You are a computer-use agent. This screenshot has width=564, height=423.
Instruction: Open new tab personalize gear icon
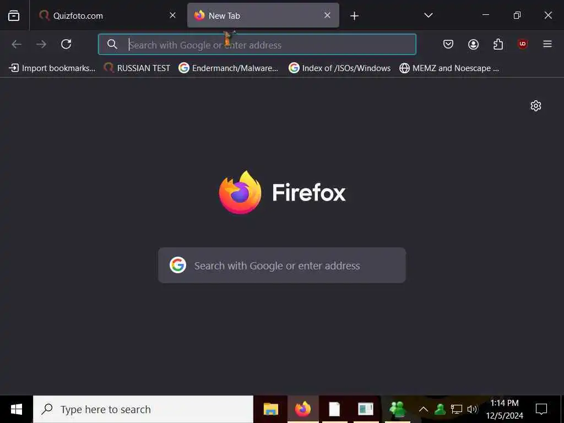click(535, 106)
